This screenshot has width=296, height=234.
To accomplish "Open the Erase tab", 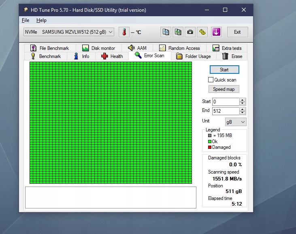I will [232, 56].
